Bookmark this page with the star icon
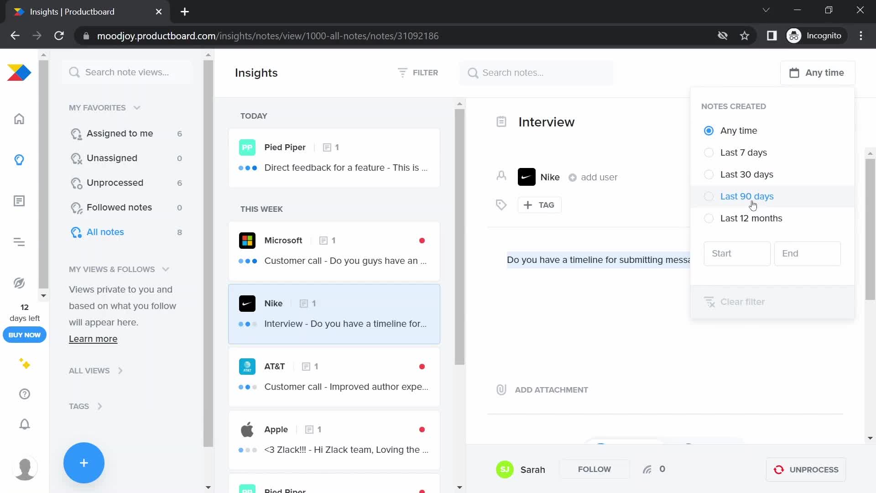The height and width of the screenshot is (493, 876). click(745, 36)
